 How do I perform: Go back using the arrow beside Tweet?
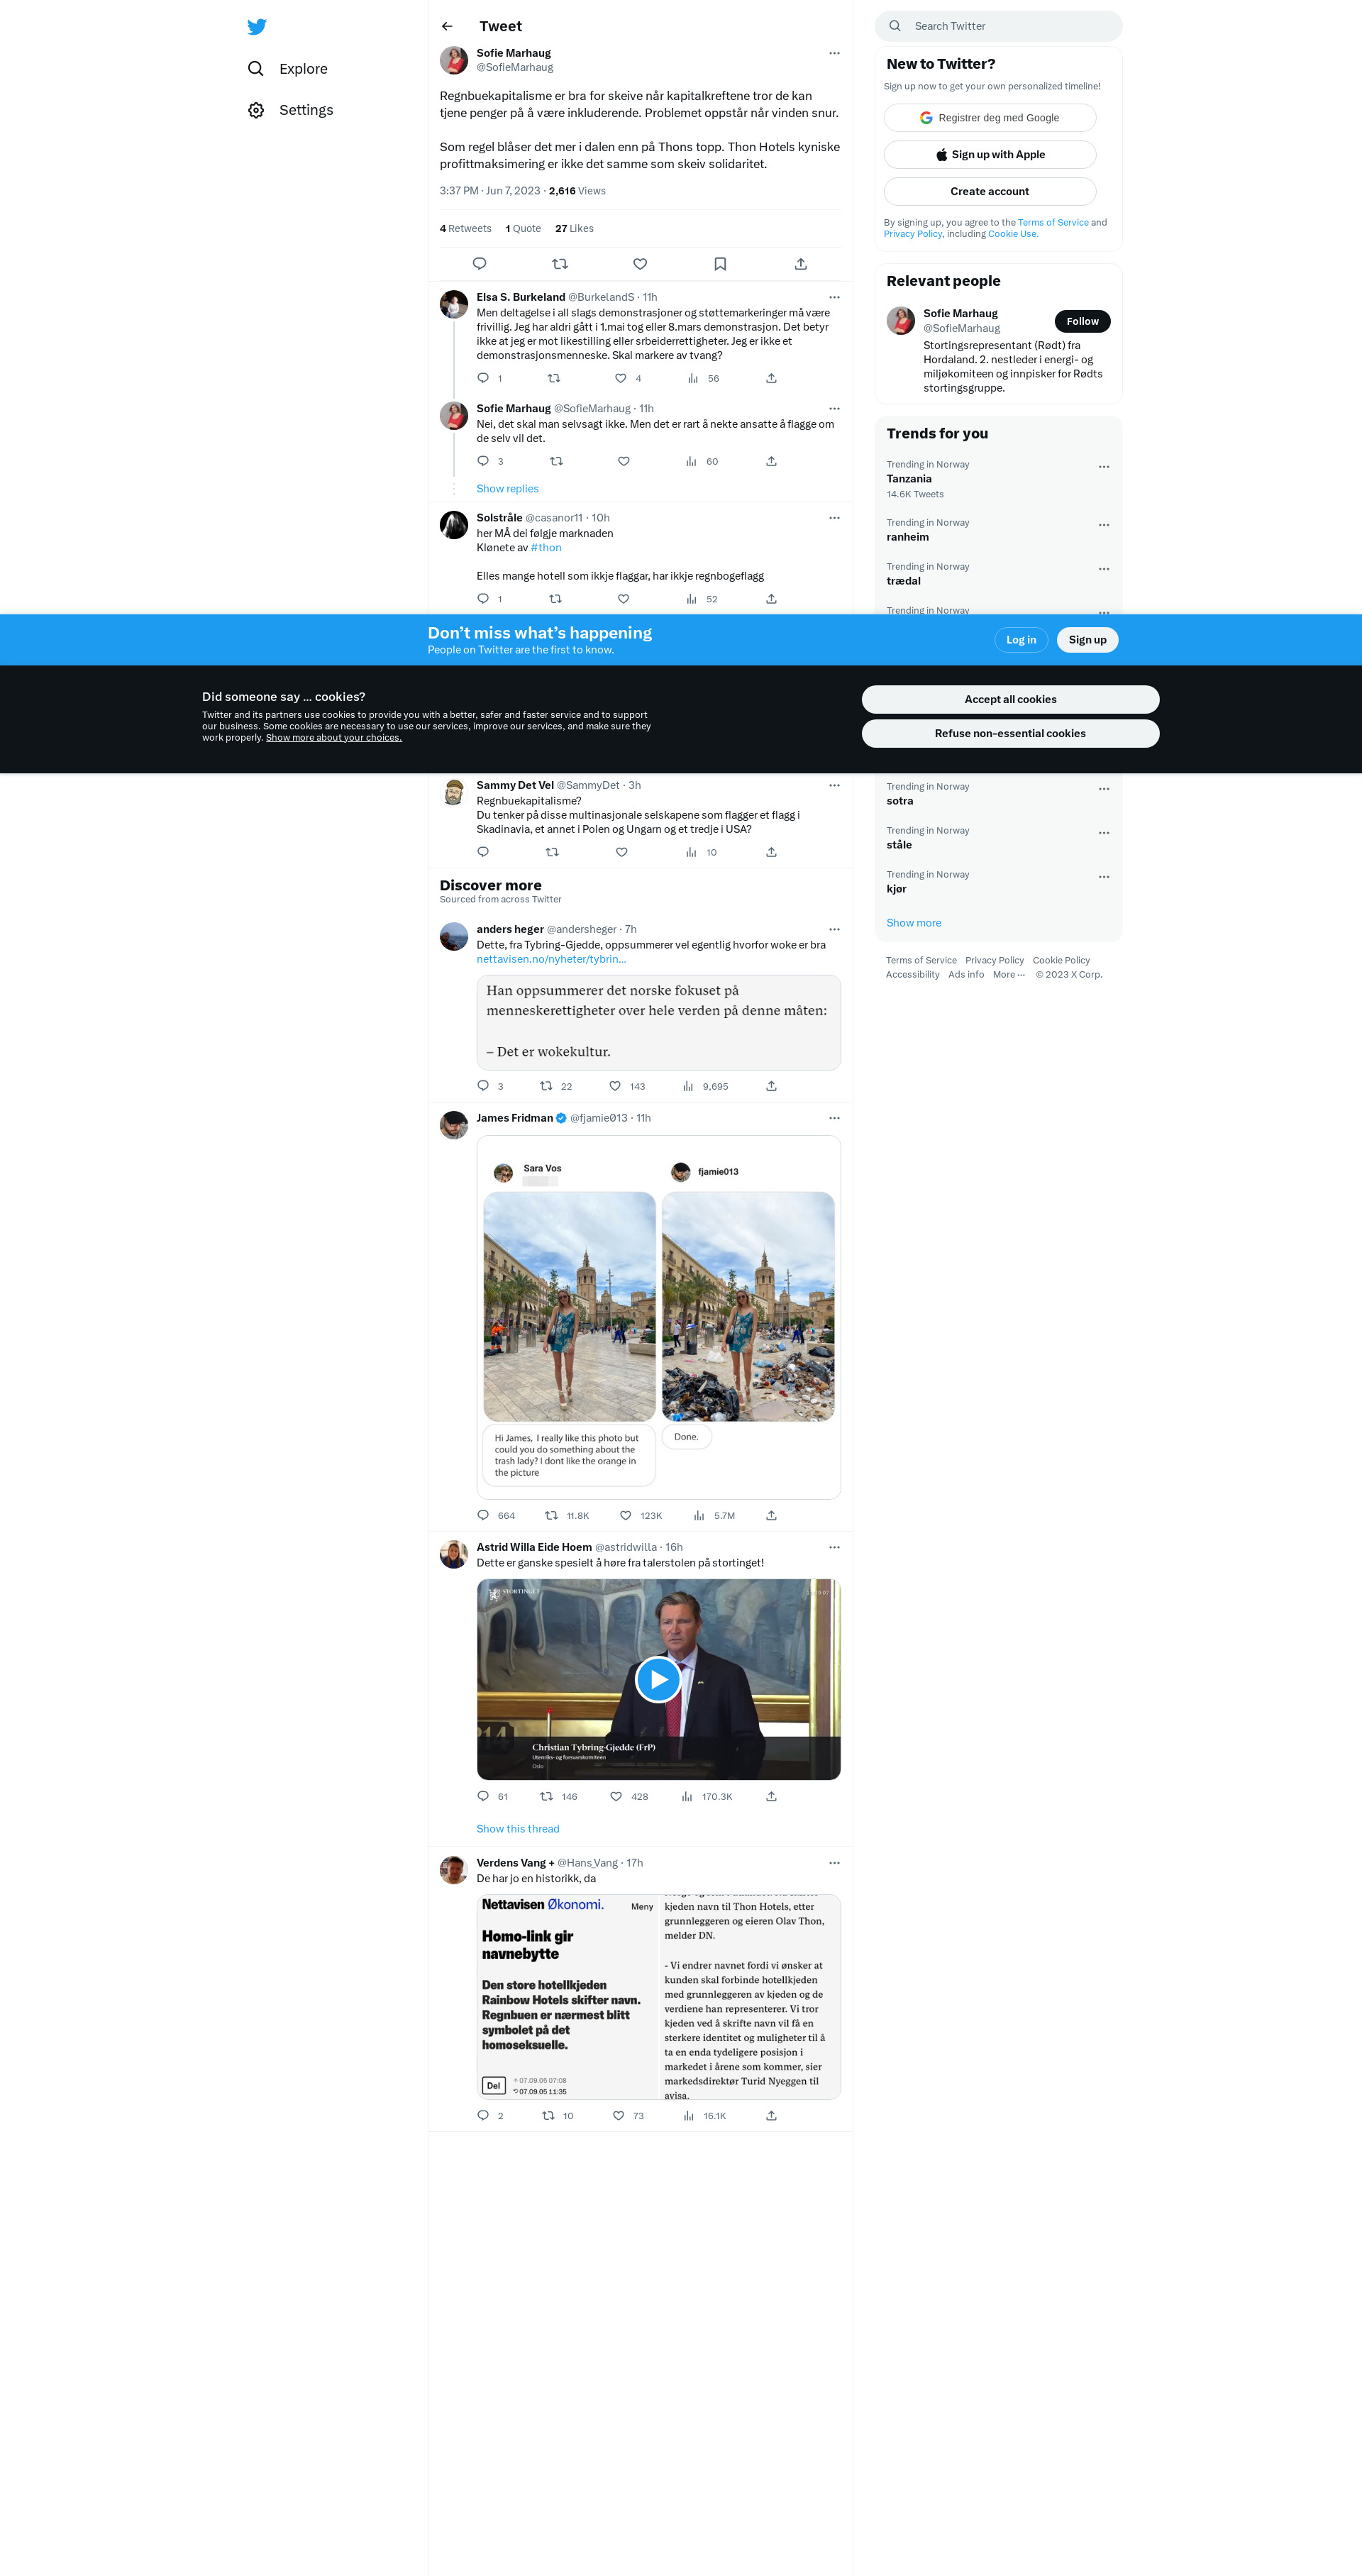pos(447,27)
